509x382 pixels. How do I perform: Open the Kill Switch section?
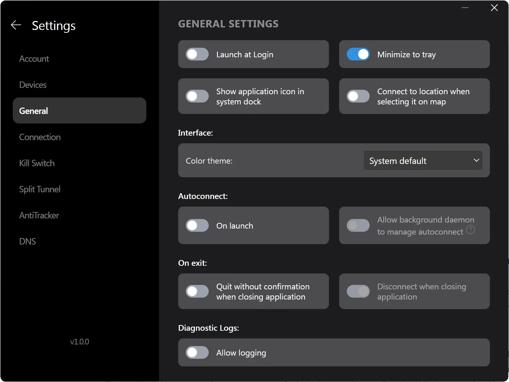coord(37,163)
